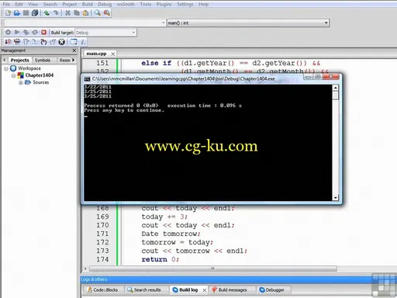Open Replace with the red magnifier icon

point(106,12)
